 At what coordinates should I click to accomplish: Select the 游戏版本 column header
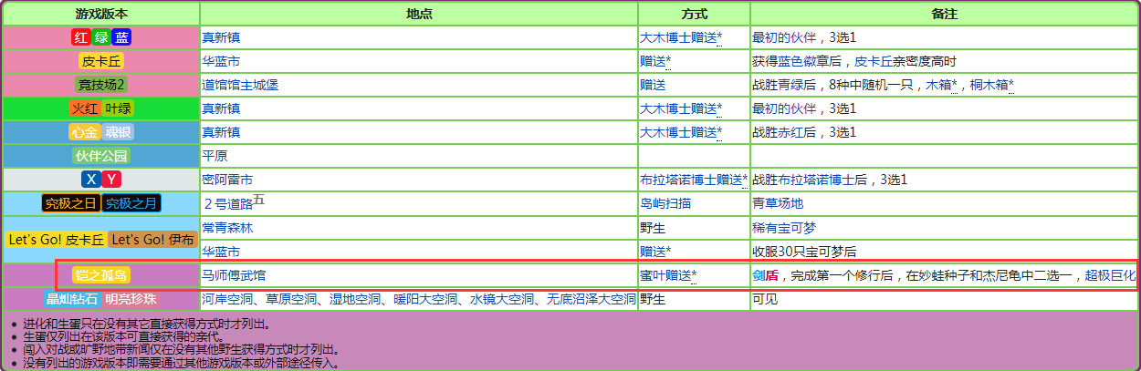coord(101,14)
